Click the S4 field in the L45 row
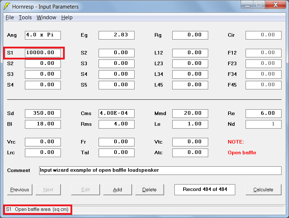 point(43,85)
